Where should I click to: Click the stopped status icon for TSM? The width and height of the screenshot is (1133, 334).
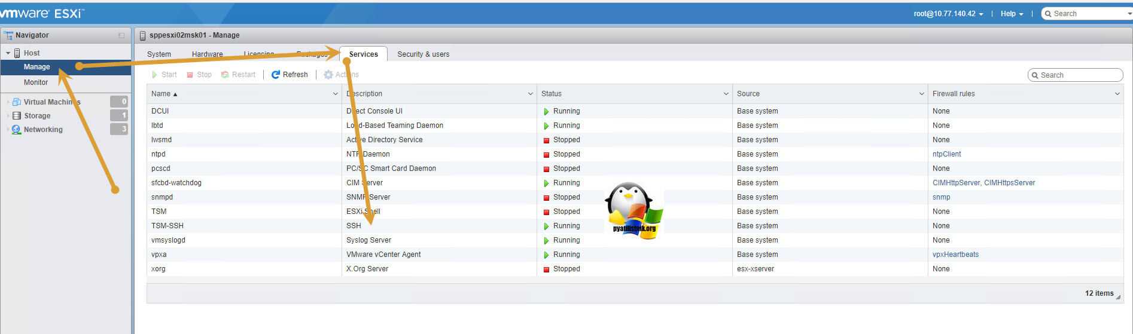pyautogui.click(x=546, y=212)
